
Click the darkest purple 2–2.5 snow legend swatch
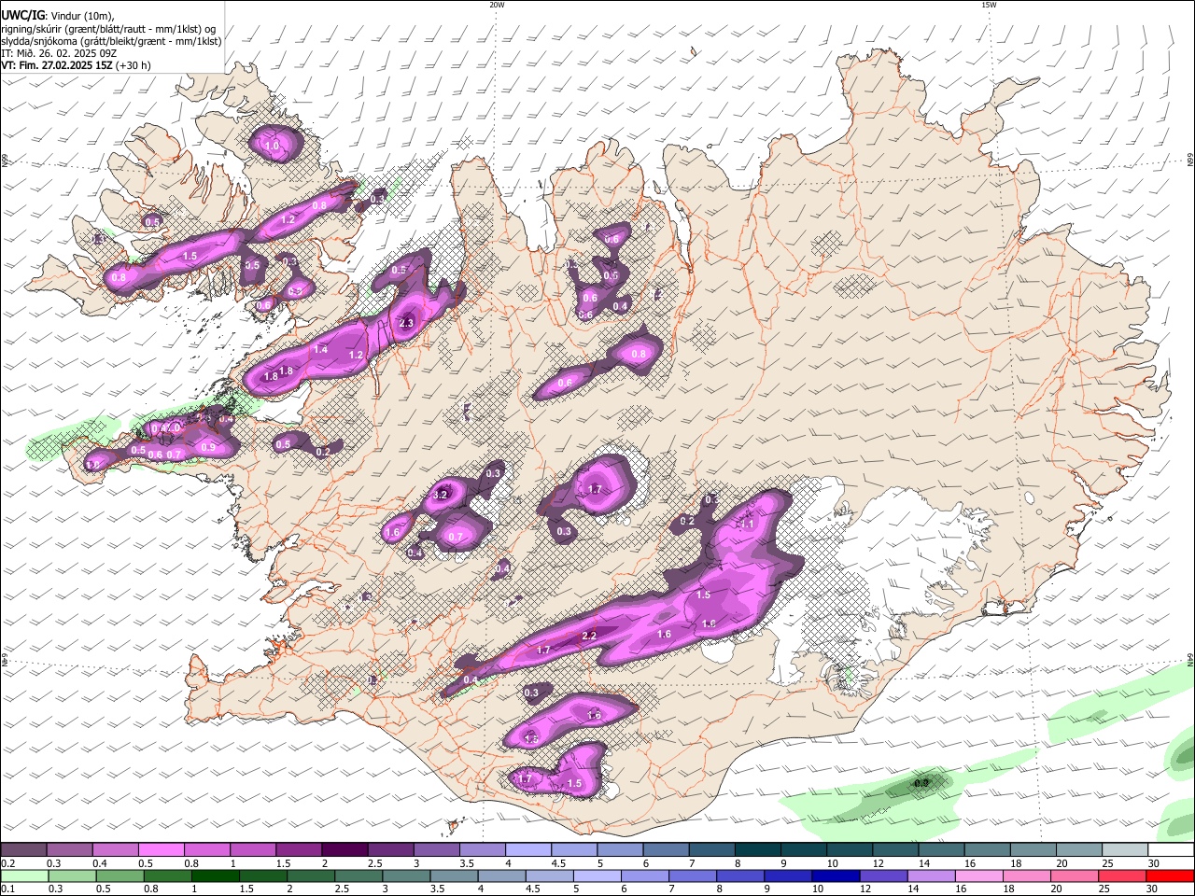pos(344,849)
